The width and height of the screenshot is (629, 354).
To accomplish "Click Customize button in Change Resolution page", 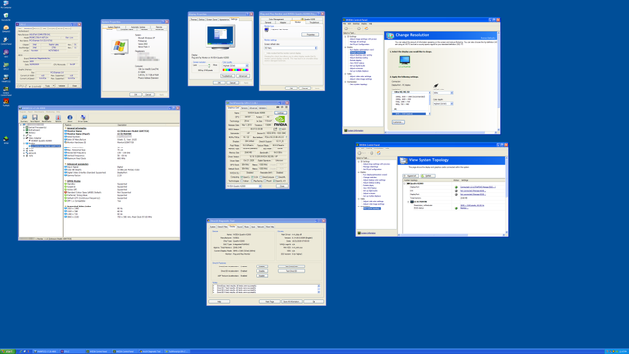I will pos(398,122).
